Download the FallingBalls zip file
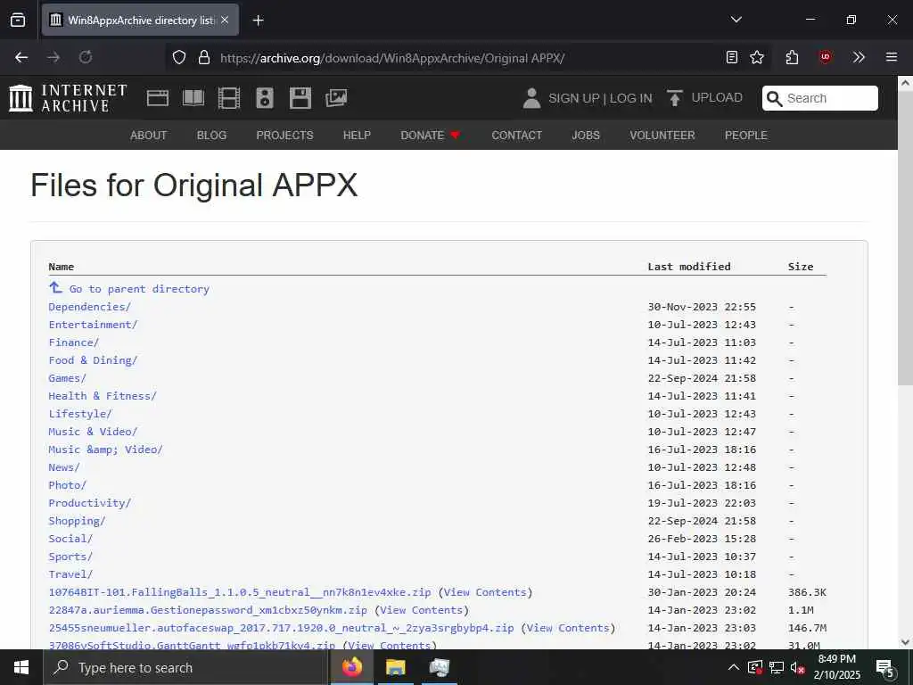The width and height of the screenshot is (913, 685). (240, 592)
